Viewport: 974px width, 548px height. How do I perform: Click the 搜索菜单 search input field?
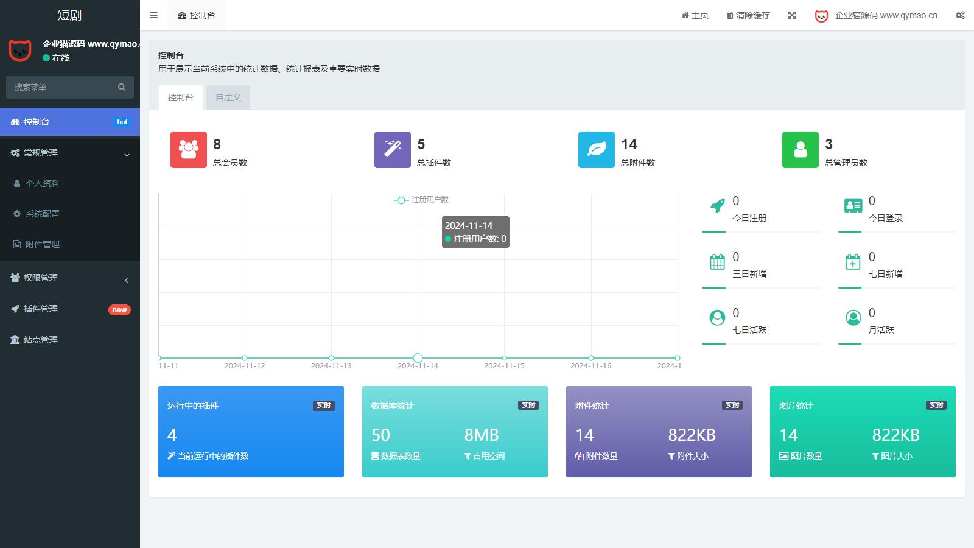coord(61,87)
